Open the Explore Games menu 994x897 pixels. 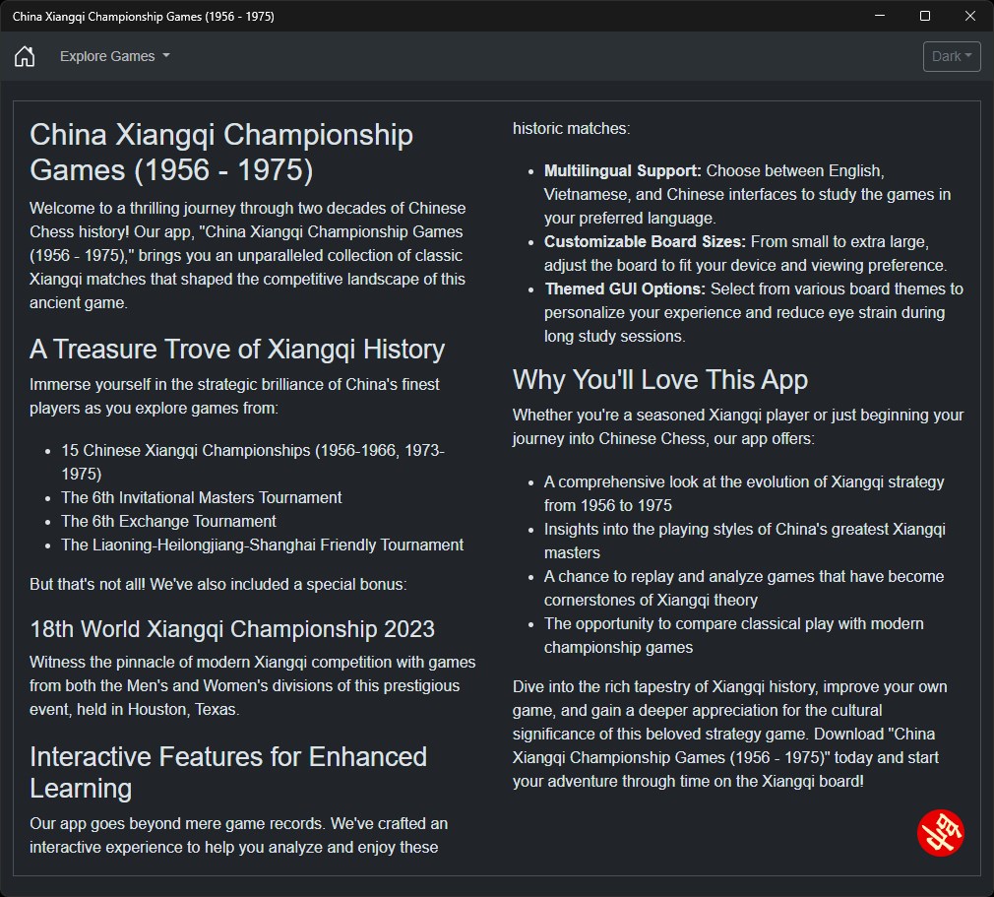[x=115, y=56]
